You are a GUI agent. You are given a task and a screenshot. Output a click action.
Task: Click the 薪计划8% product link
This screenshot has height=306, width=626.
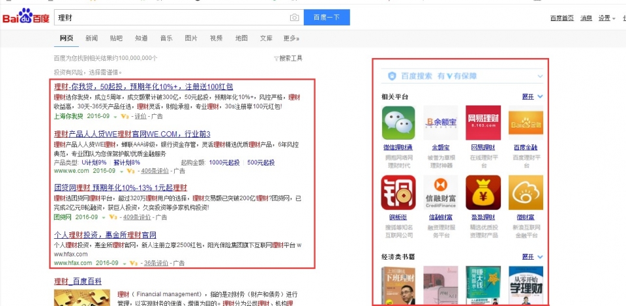[127, 162]
